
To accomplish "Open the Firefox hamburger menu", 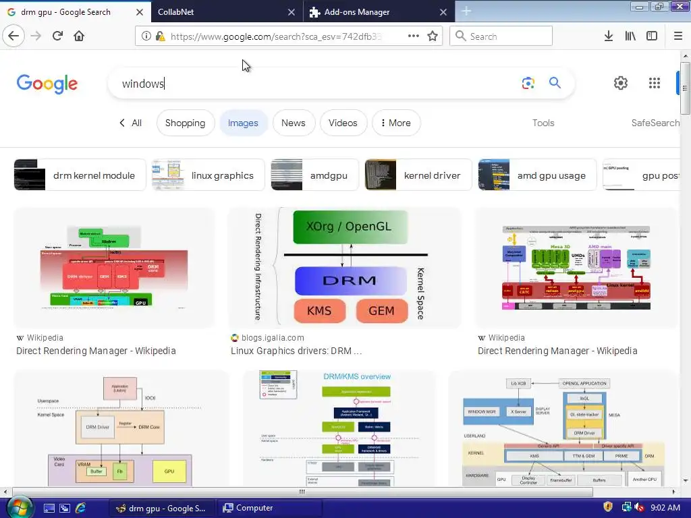I will point(678,36).
